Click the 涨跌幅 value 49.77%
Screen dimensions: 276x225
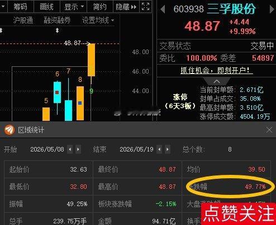pos(255,187)
